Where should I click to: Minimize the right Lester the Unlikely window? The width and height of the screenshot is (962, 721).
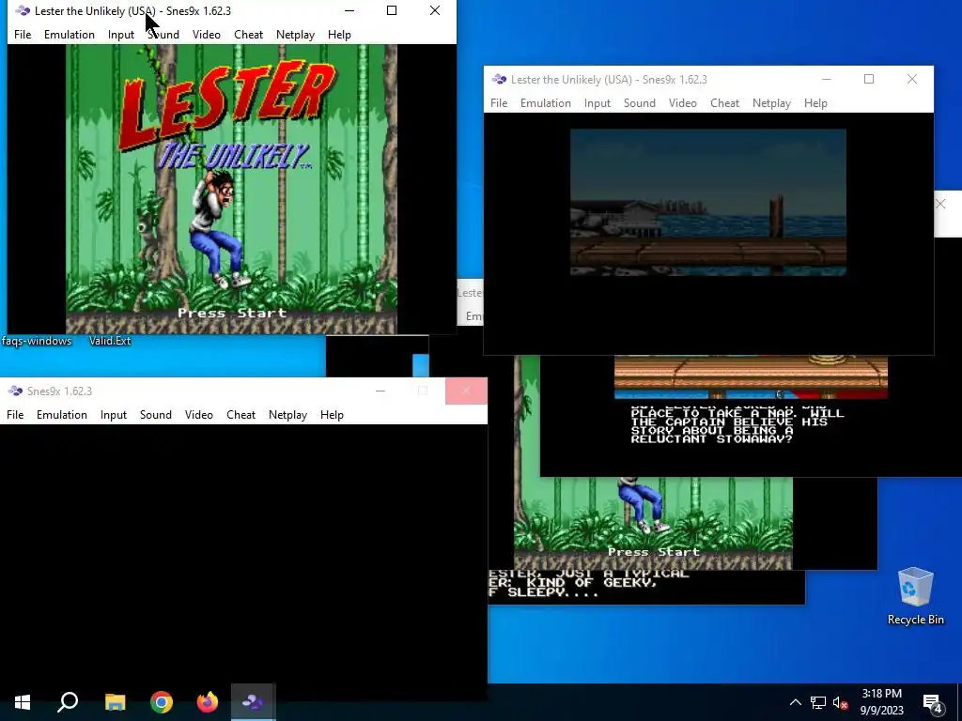[827, 79]
